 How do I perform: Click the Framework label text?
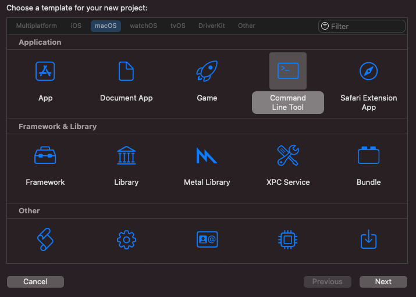point(45,183)
